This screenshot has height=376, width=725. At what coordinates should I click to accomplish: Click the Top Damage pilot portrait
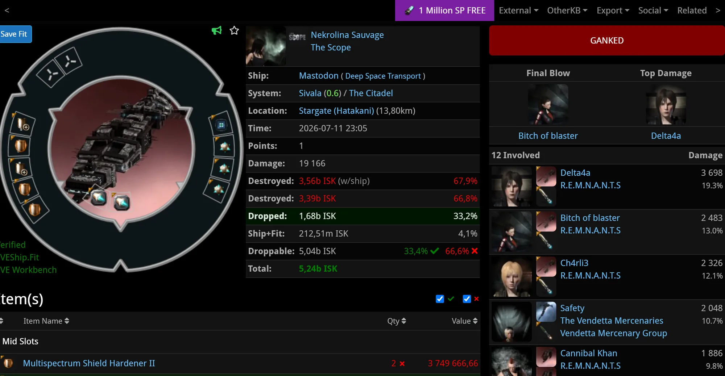click(x=666, y=105)
